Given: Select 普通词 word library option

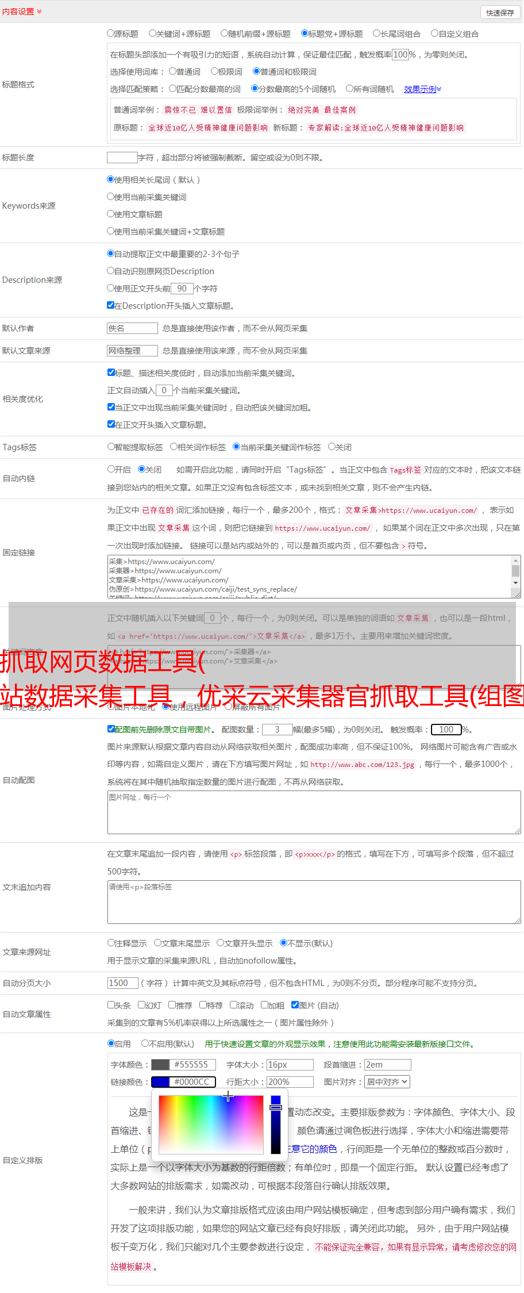Looking at the screenshot, I should point(172,71).
